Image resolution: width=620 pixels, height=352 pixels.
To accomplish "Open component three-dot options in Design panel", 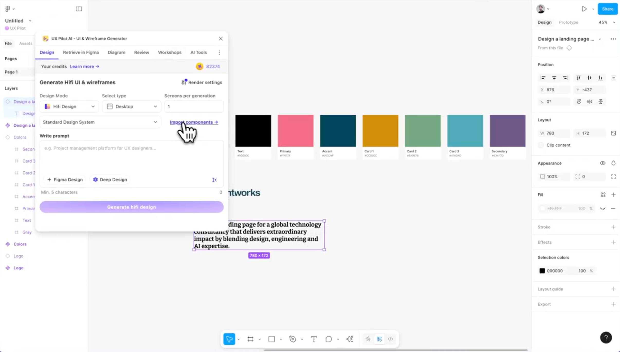I will click(x=613, y=39).
